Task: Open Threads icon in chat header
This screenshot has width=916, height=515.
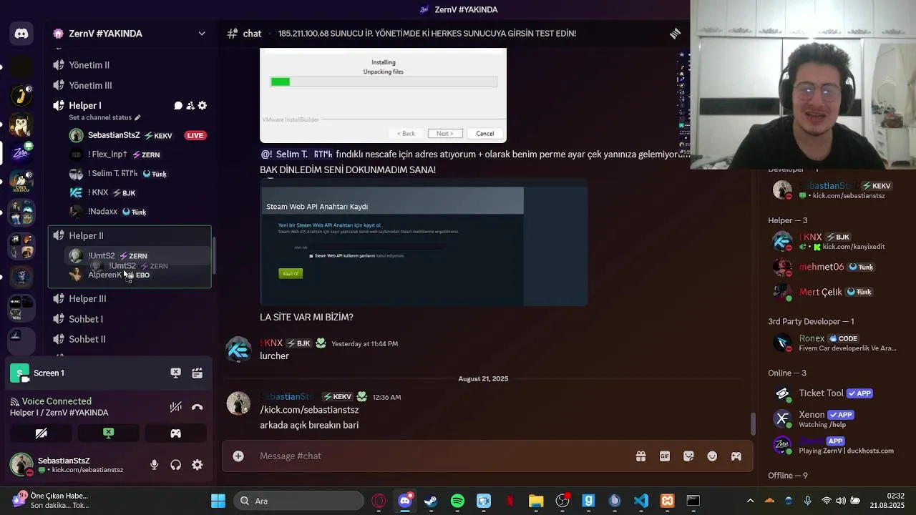Action: click(675, 34)
